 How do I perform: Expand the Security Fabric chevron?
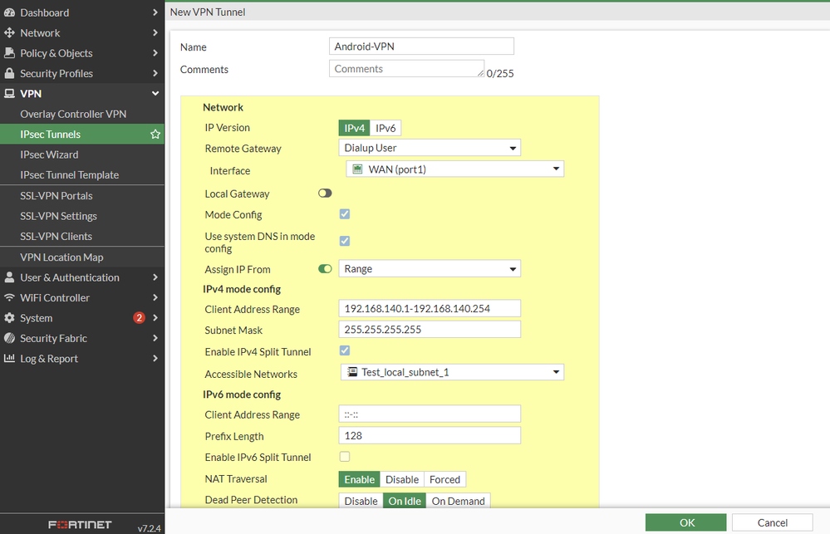point(155,338)
